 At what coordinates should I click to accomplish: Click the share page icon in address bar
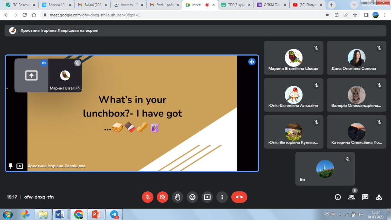click(x=346, y=15)
